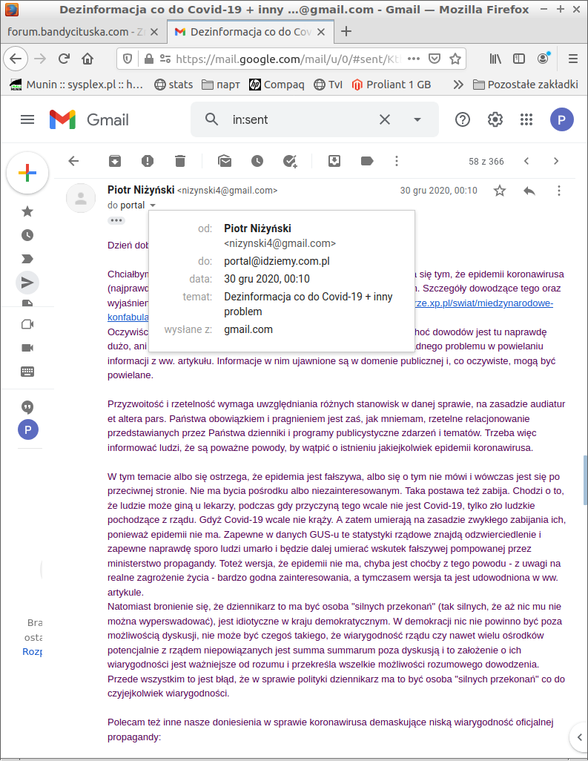The height and width of the screenshot is (761, 588).
Task: Add email to Tasks
Action: 290,161
